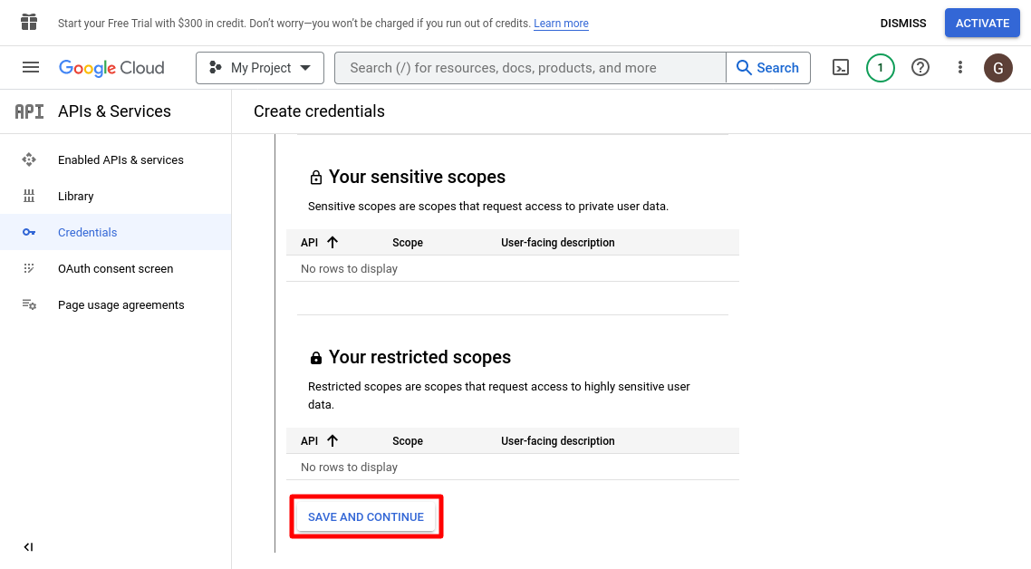Click the search resources input field
1031x569 pixels.
point(530,68)
